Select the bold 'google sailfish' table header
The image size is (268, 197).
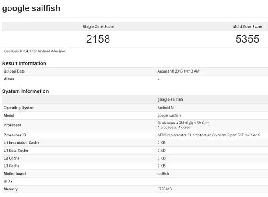coord(170,99)
